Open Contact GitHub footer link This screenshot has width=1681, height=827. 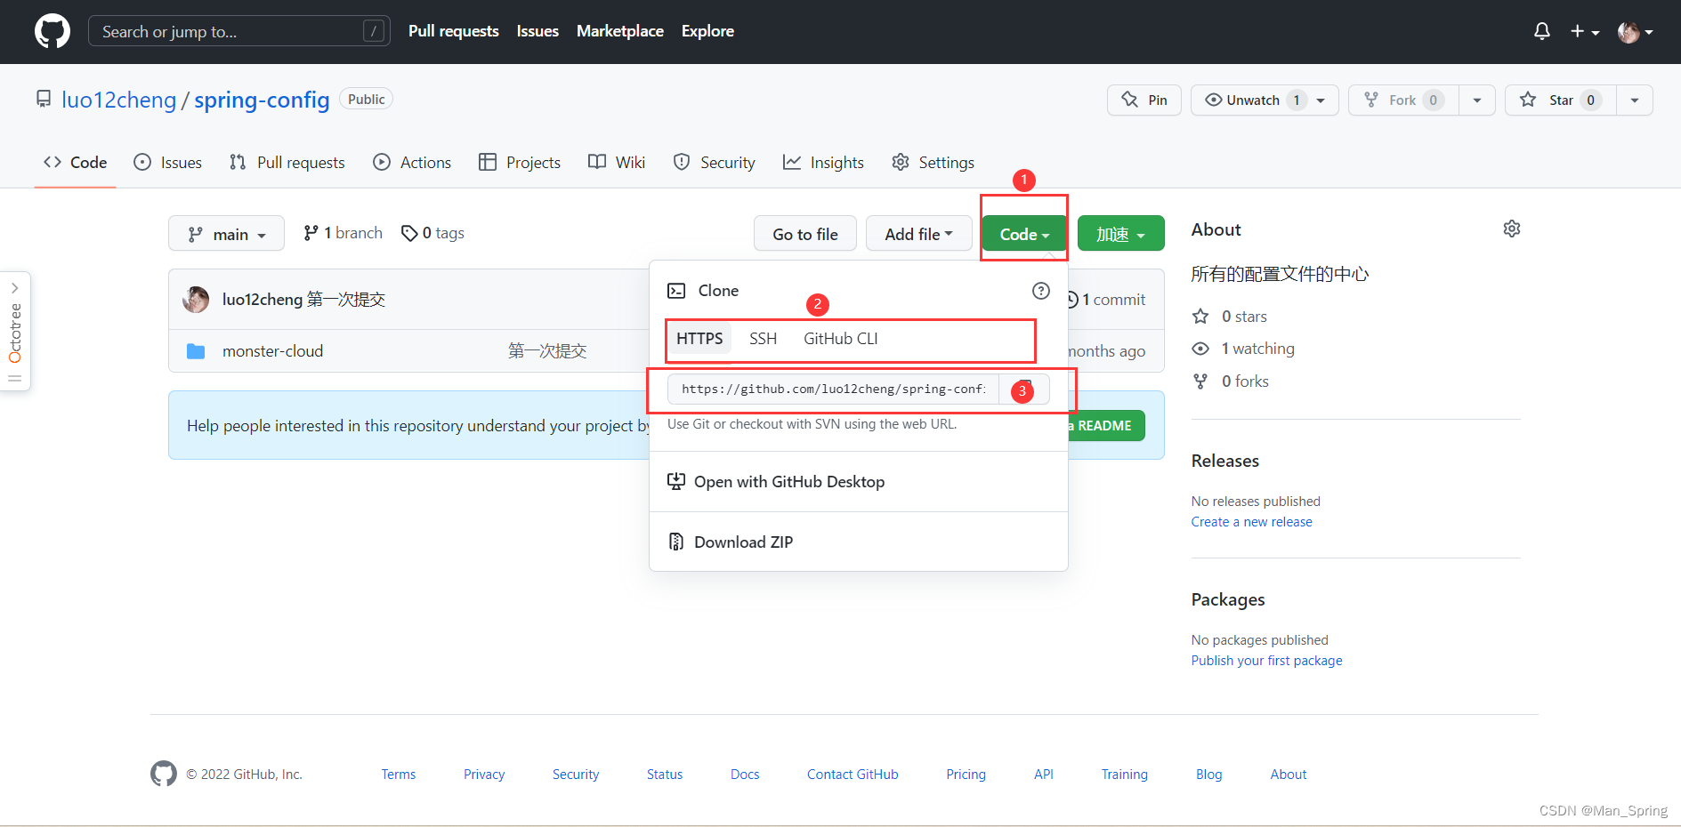(853, 775)
